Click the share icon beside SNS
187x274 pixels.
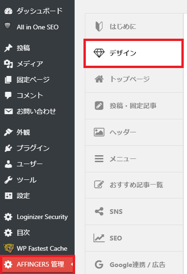(x=99, y=211)
